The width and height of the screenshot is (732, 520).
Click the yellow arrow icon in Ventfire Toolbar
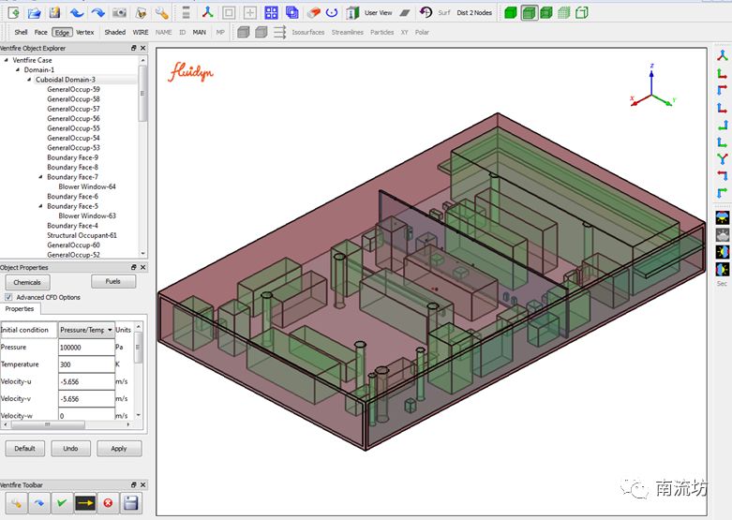[x=84, y=503]
